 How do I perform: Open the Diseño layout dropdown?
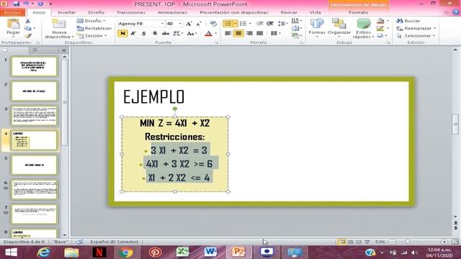coord(91,21)
